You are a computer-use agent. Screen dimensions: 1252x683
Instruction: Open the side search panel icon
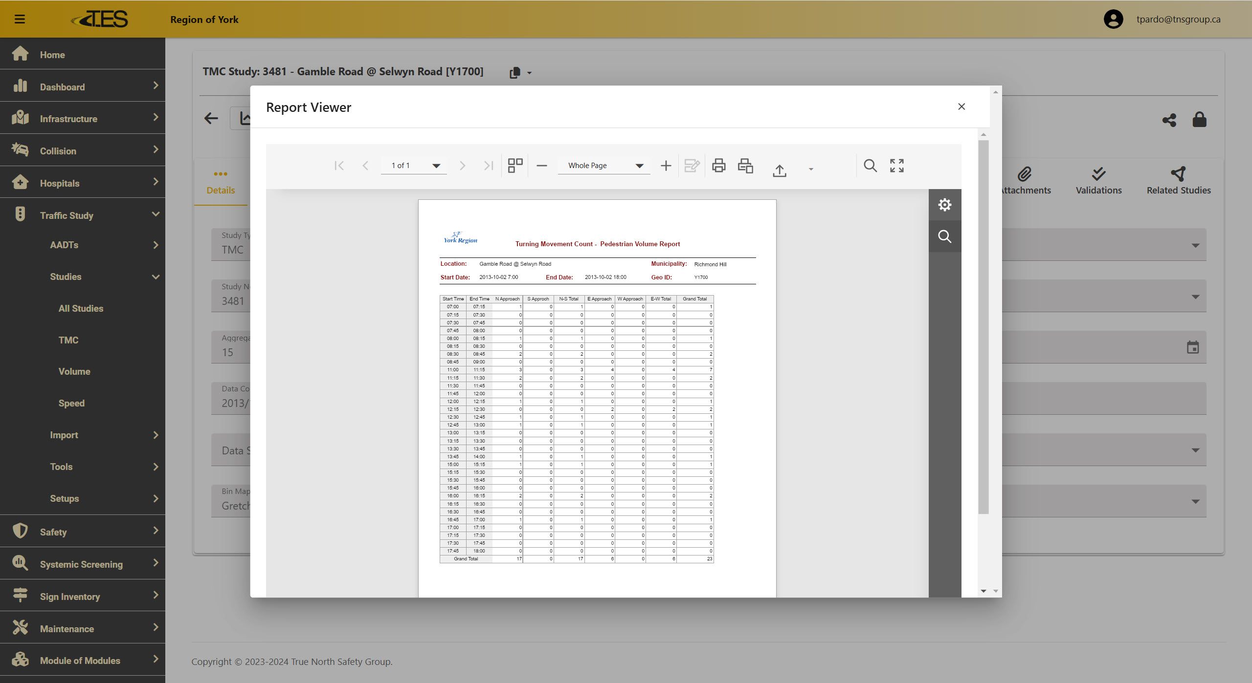[944, 236]
